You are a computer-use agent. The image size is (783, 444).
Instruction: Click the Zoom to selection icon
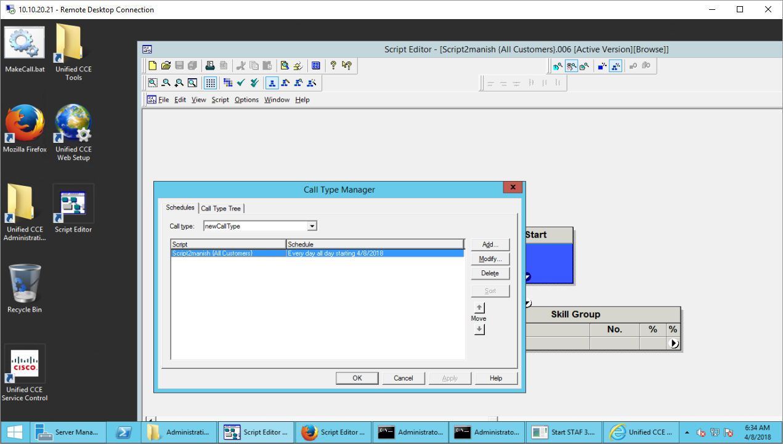153,83
